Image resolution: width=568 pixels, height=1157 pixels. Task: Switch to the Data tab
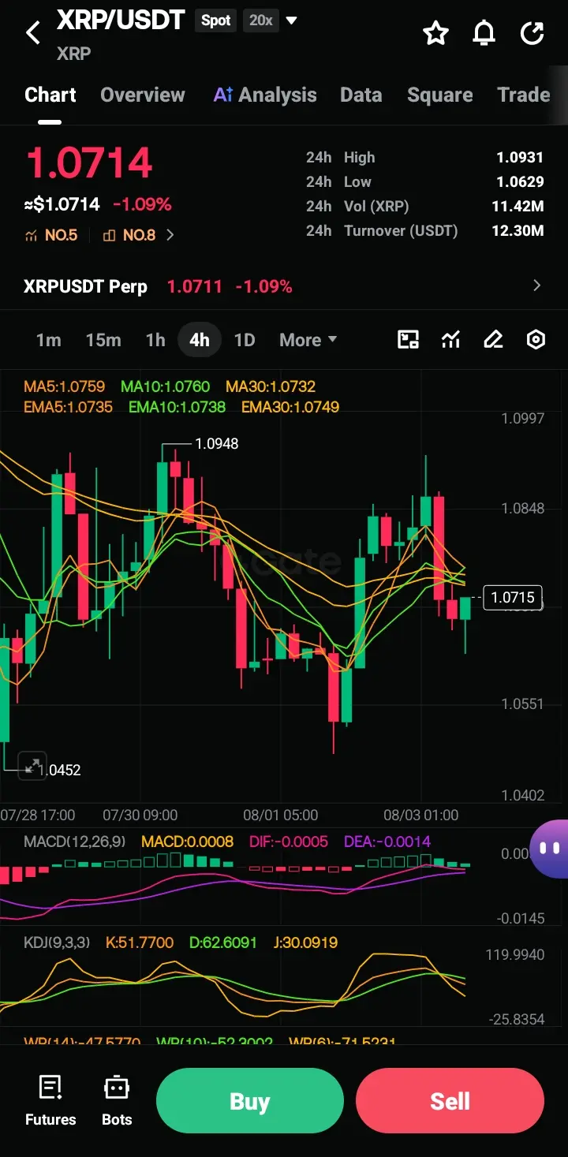361,95
